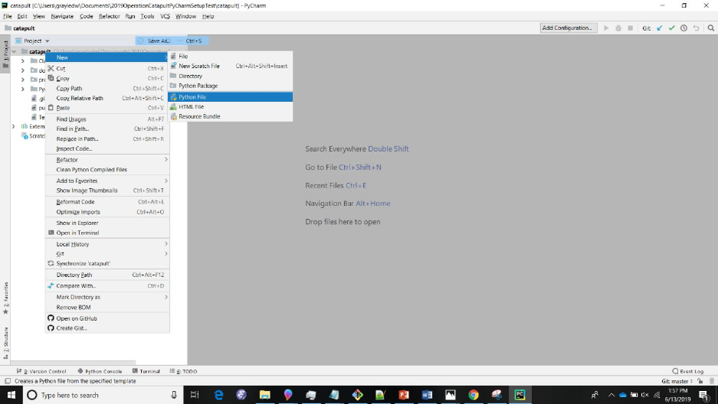Click the Type here to search box
Image resolution: width=718 pixels, height=404 pixels.
coord(103,395)
